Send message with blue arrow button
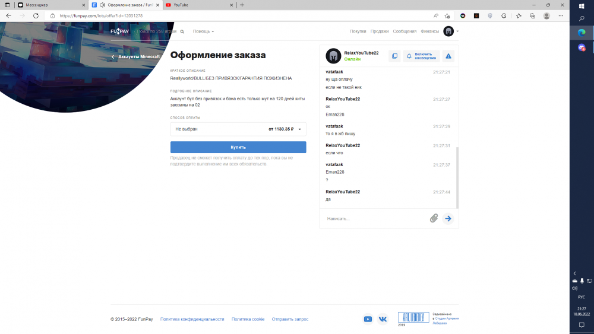594x334 pixels. 448,218
